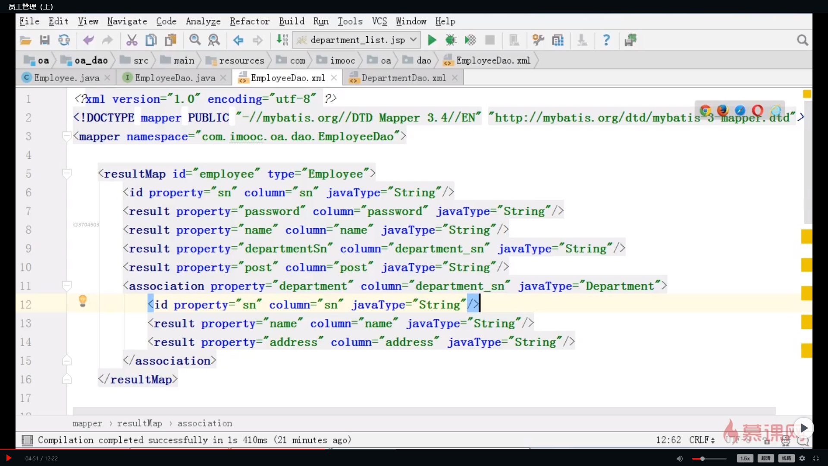Run department_list.jsp with green play icon
Image resolution: width=828 pixels, height=466 pixels.
point(432,40)
